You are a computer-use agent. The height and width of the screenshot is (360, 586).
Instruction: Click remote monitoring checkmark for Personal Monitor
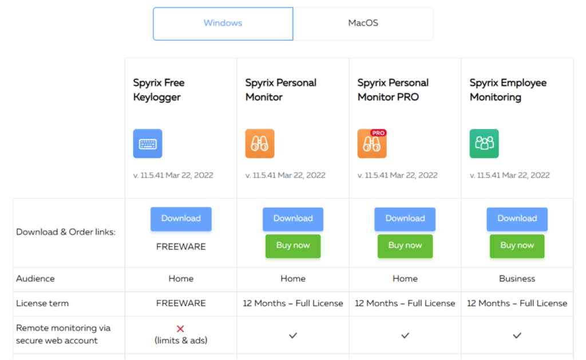[293, 335]
